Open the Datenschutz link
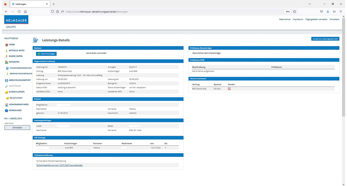 point(285,19)
